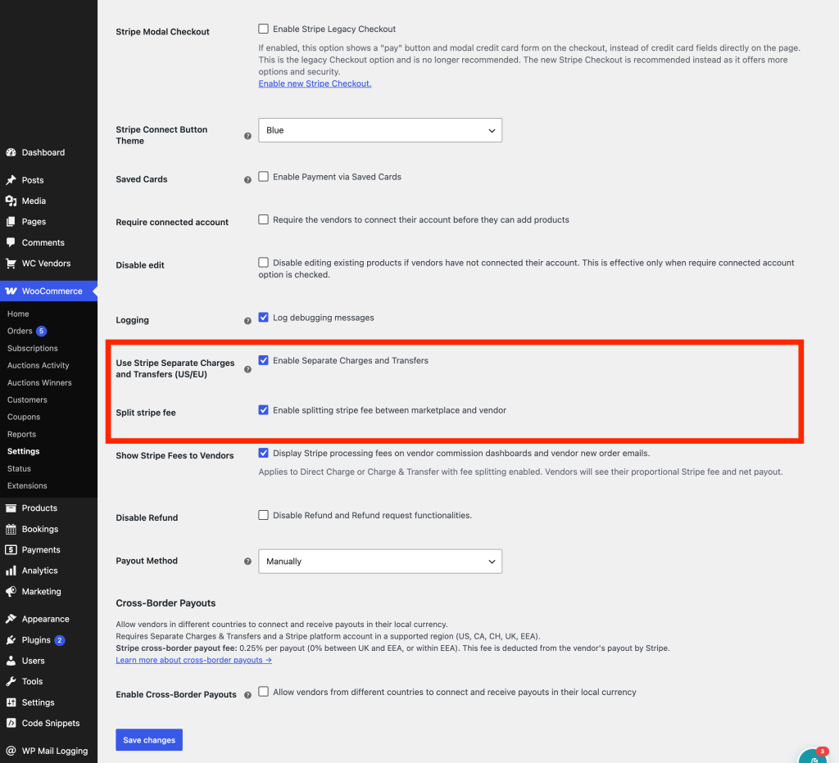Open the floating teal helper widget icon
The width and height of the screenshot is (839, 763).
pyautogui.click(x=814, y=756)
